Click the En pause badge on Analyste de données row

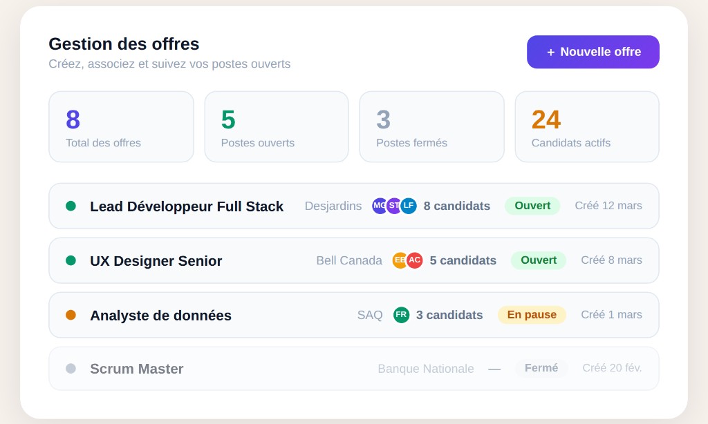pyautogui.click(x=532, y=315)
